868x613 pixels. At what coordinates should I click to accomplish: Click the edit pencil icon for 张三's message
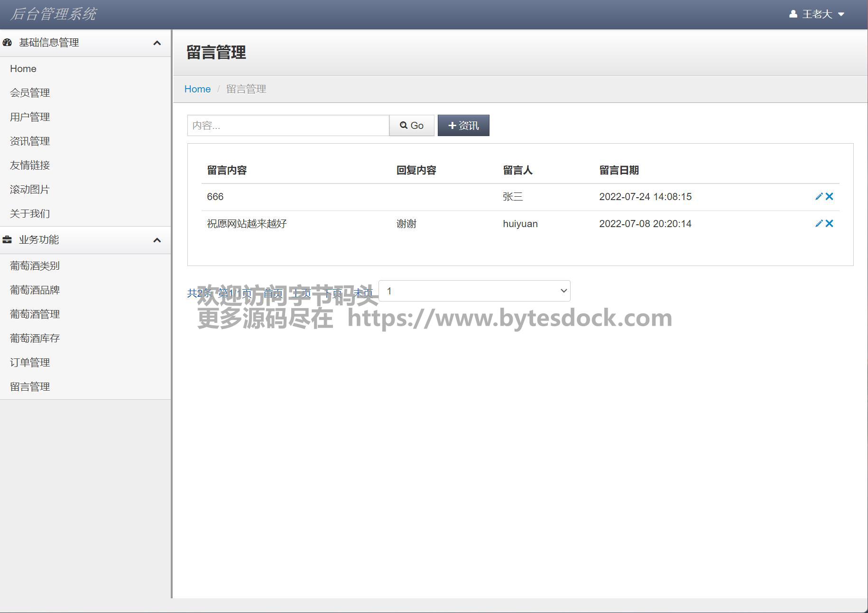[818, 197]
